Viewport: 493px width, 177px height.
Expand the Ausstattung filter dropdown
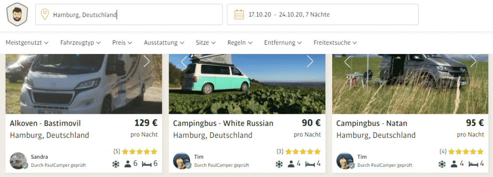pyautogui.click(x=164, y=42)
